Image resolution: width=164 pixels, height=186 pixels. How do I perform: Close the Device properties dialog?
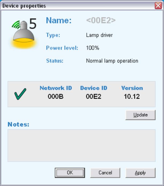[x=158, y=5]
